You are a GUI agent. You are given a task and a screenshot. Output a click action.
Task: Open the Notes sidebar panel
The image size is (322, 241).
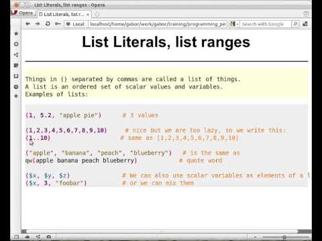pyautogui.click(x=16, y=66)
